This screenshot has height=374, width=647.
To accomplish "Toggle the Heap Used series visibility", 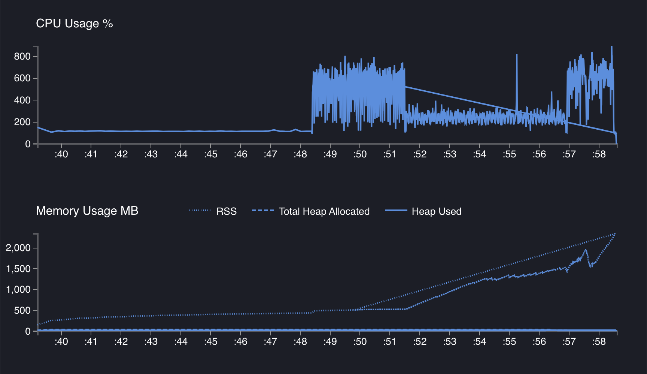I will (x=437, y=211).
